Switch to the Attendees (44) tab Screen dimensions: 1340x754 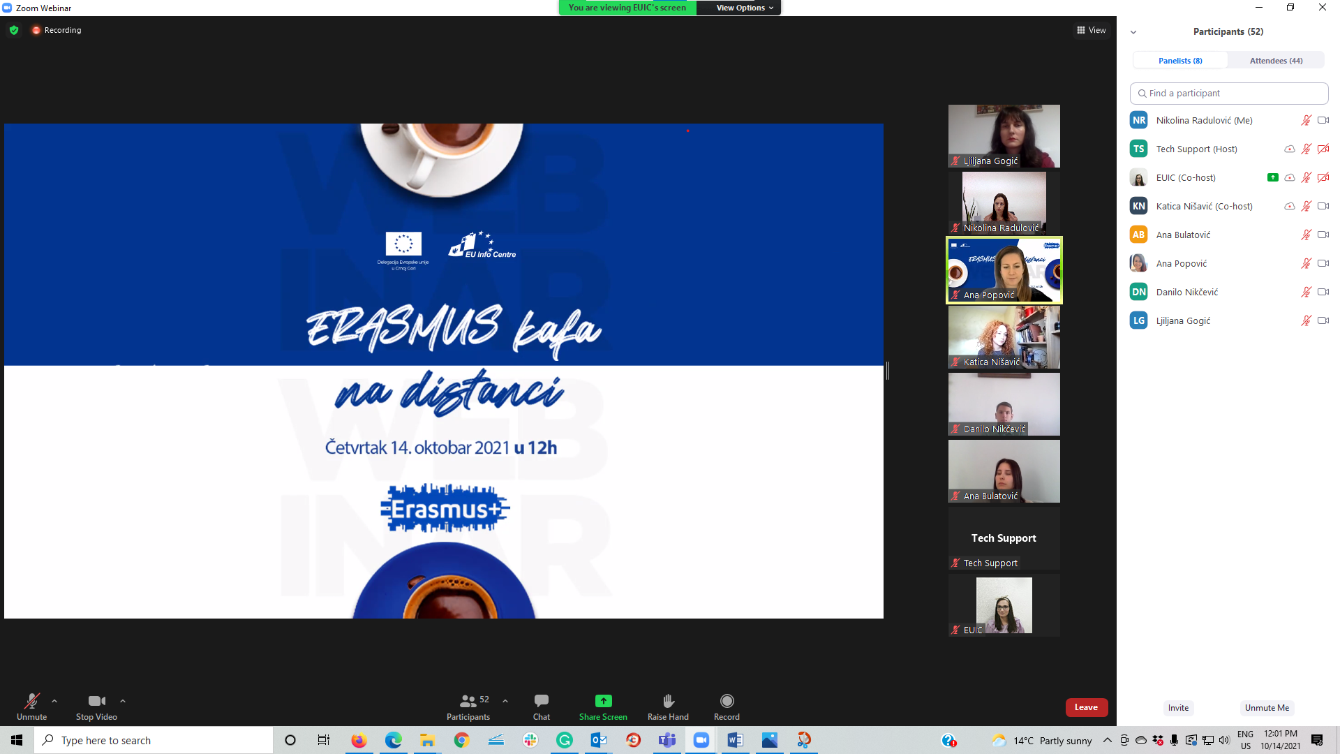1276,61
